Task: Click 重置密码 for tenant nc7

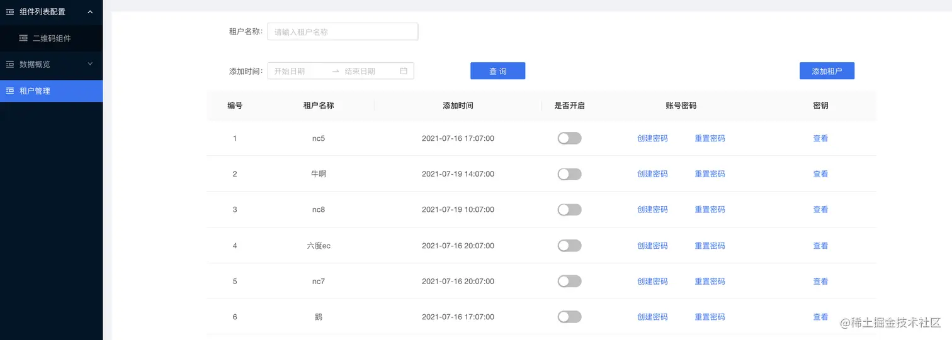Action: (x=710, y=282)
